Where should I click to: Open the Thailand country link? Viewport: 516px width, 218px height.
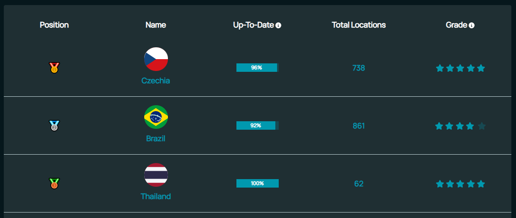coord(156,196)
